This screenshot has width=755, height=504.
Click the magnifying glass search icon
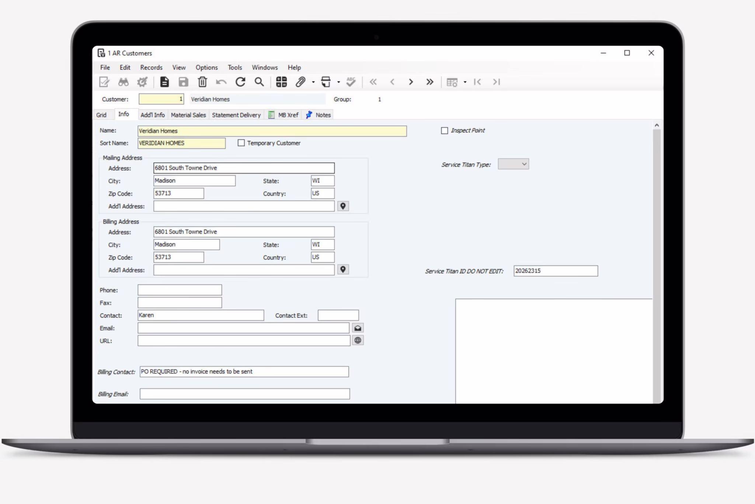tap(259, 82)
